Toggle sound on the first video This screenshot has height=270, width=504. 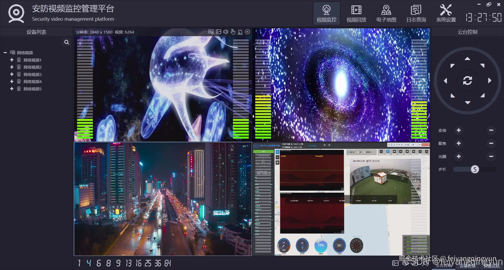coord(225,32)
